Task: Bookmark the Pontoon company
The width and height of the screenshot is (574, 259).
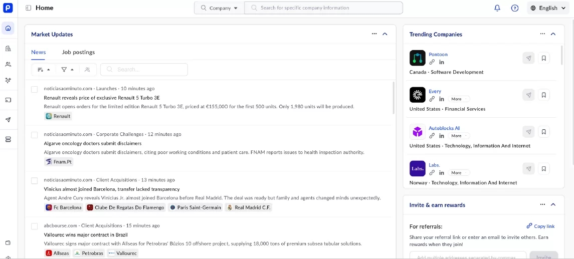Action: coord(543,58)
